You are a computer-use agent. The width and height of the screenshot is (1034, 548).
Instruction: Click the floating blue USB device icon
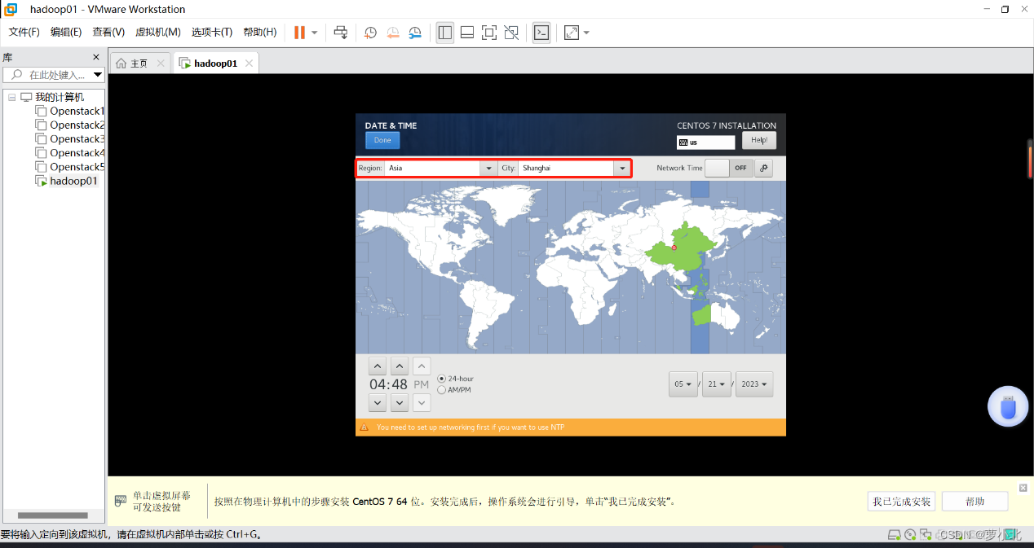point(1008,406)
